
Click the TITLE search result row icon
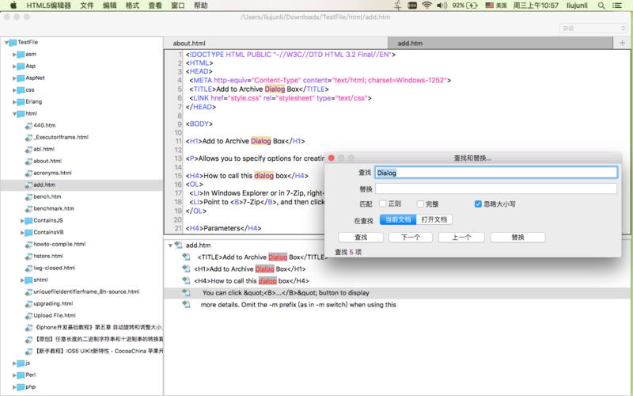[x=186, y=257]
